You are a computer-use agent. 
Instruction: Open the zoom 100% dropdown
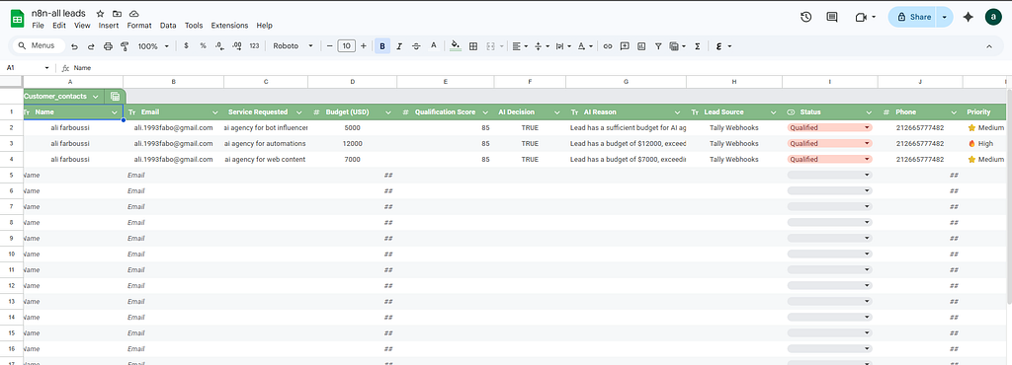pyautogui.click(x=153, y=46)
